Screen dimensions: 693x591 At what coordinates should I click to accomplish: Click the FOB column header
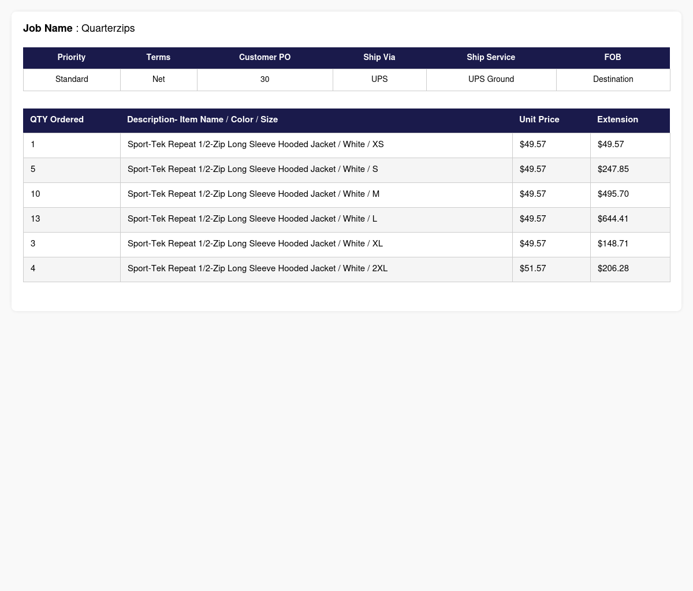[613, 58]
